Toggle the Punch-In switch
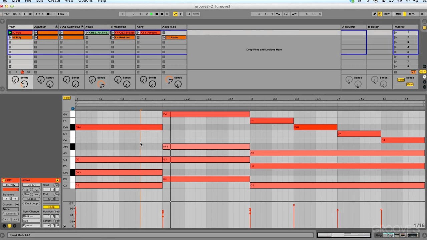 coord(278,14)
